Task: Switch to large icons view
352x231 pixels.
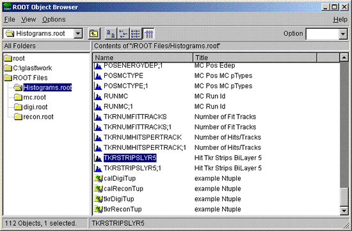Action: coord(111,34)
